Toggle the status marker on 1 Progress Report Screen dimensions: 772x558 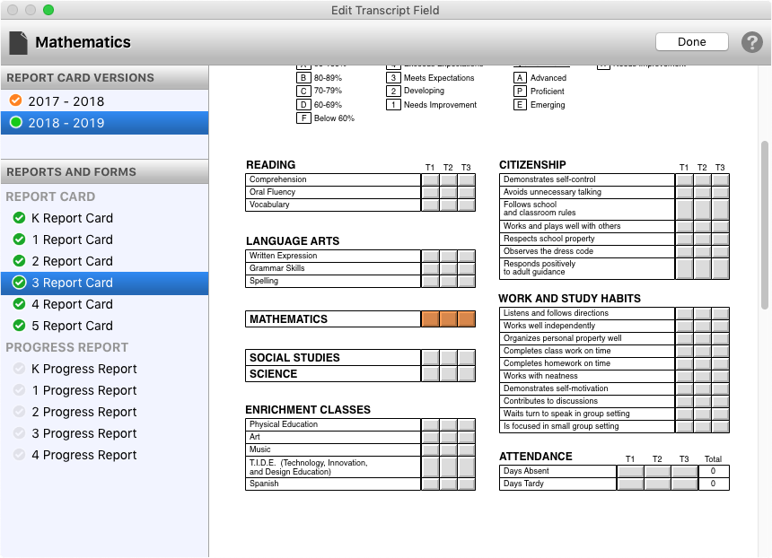[x=19, y=390]
